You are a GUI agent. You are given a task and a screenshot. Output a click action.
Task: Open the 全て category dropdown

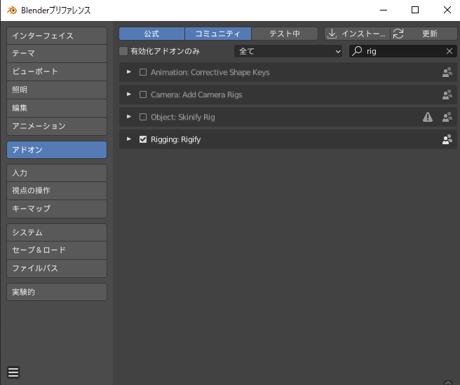(288, 51)
